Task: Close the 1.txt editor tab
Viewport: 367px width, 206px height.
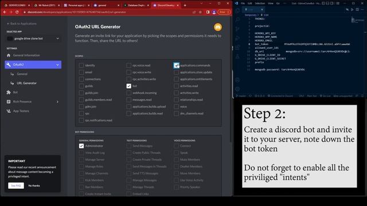Action: (x=262, y=10)
